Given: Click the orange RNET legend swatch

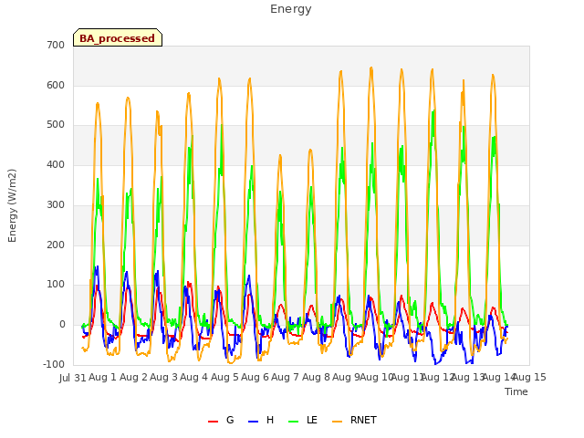Looking at the screenshot, I should [337, 422].
